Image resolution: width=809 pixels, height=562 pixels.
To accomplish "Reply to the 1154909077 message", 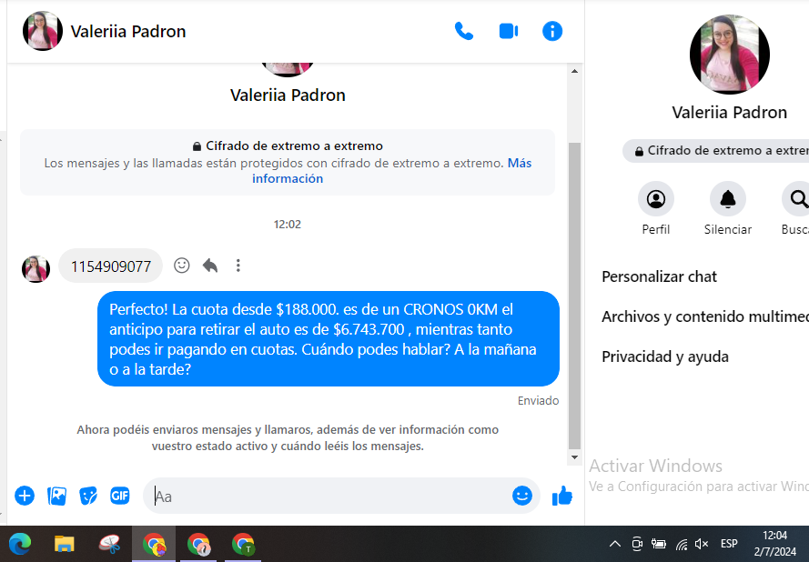I will [210, 266].
